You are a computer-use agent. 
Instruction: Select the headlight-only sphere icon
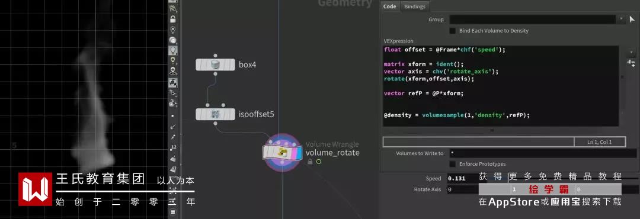coord(173,40)
